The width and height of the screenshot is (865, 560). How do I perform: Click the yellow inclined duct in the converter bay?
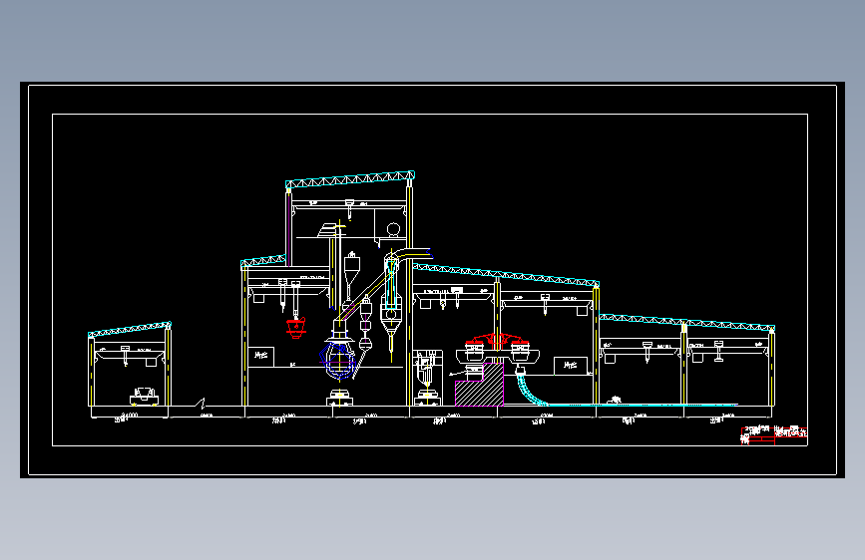coord(367,294)
